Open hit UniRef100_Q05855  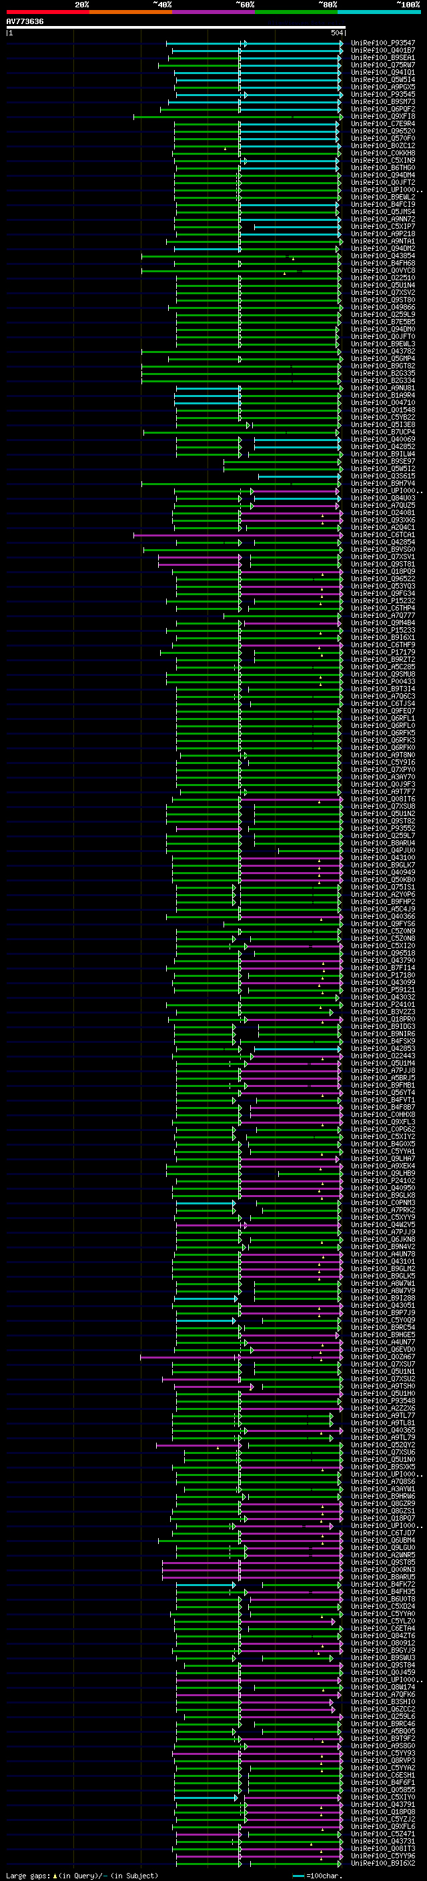tap(383, 1790)
